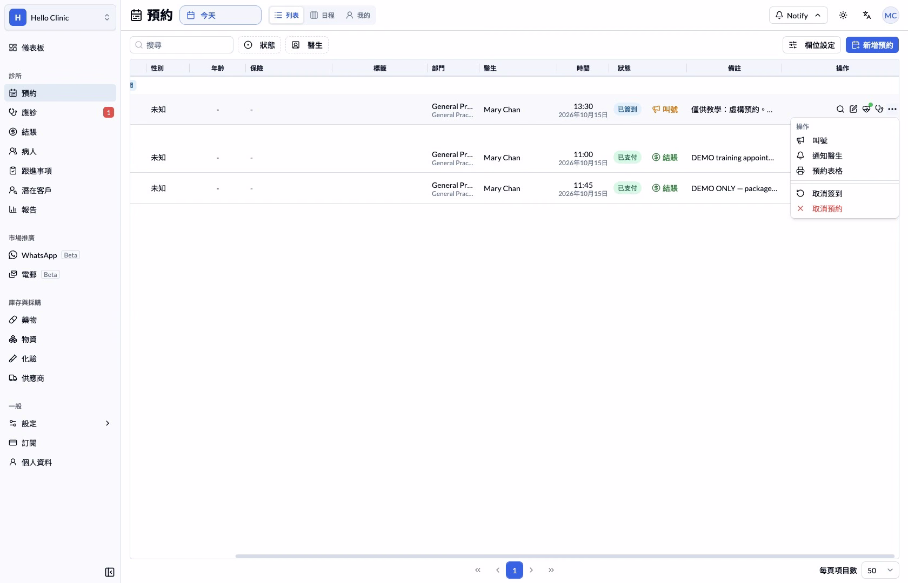908x583 pixels.
Task: Open the 醫生 doctor filter
Action: click(307, 45)
